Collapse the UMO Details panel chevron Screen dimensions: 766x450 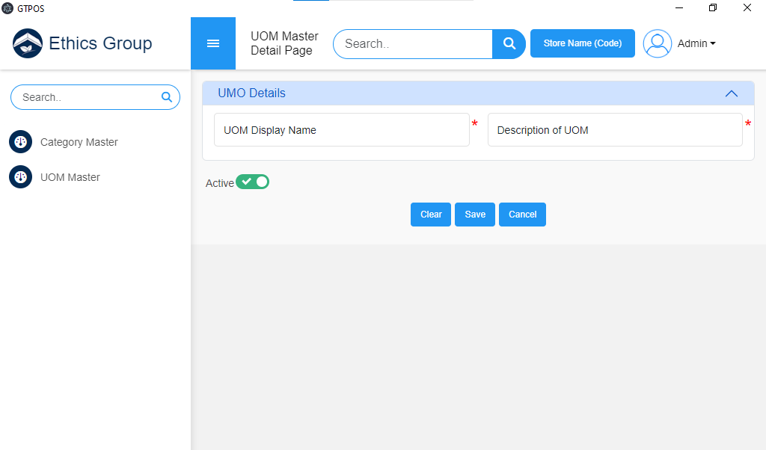[x=732, y=93]
